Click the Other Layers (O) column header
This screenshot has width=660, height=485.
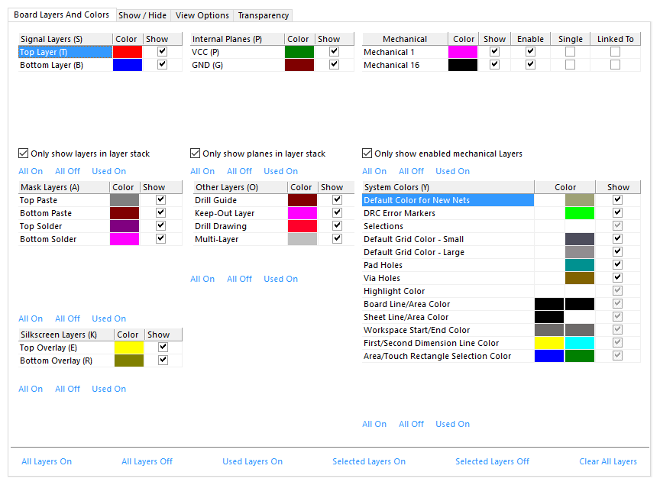click(x=240, y=187)
